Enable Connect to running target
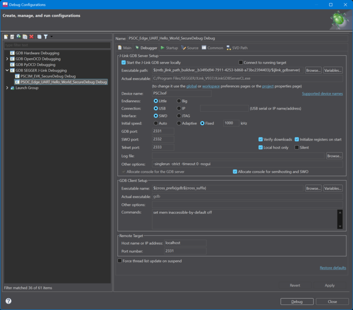The height and width of the screenshot is (310, 353). [241, 63]
